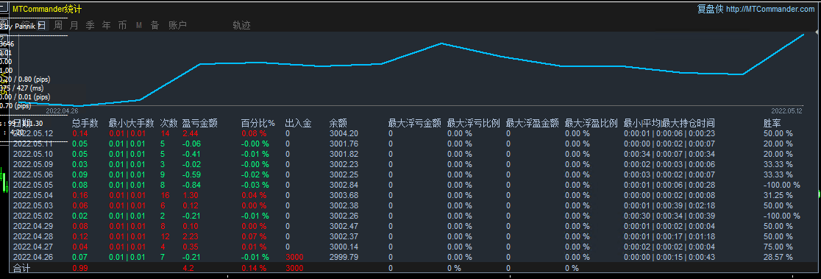
Task: Select the 年 (yearly) statistics tab
Action: (106, 25)
